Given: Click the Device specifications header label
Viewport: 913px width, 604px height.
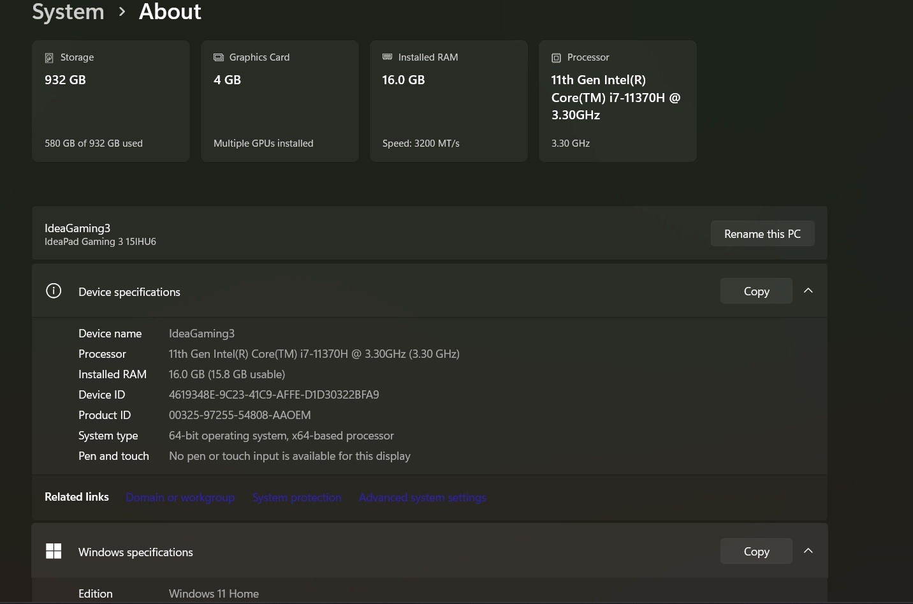Looking at the screenshot, I should coord(129,292).
